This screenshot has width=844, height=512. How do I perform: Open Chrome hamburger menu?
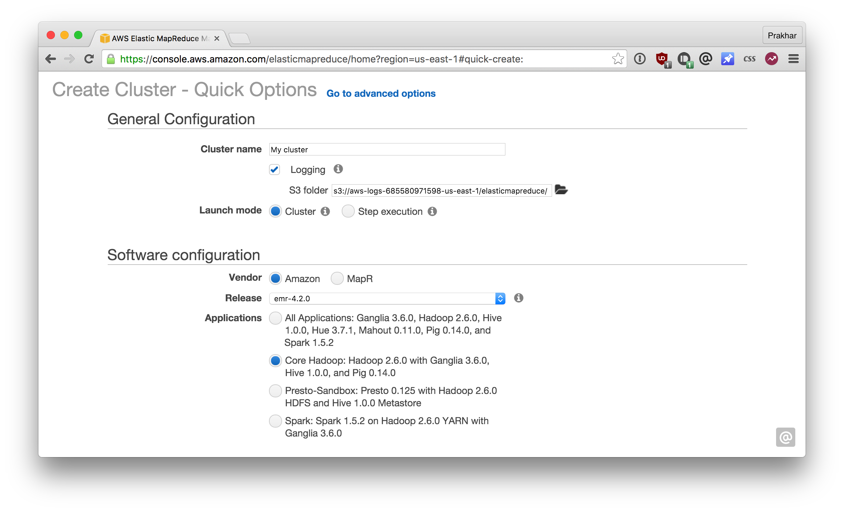click(793, 59)
